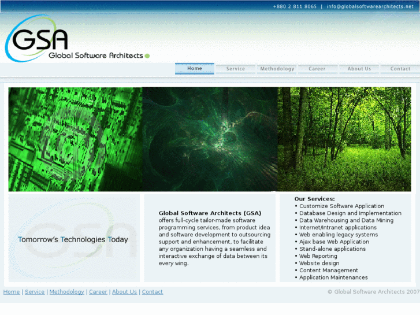Open the Service navigation tab
The height and width of the screenshot is (315, 420).
pos(236,69)
